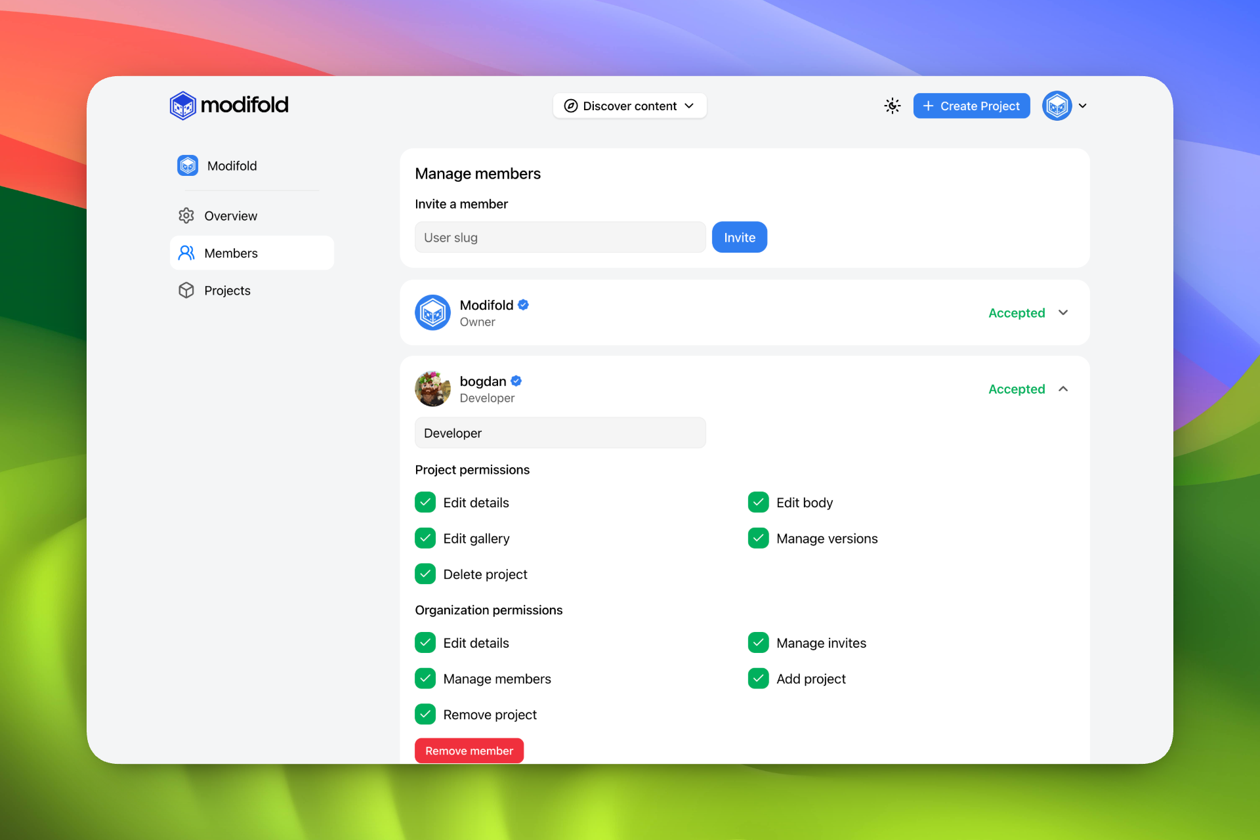Toggle the Manage versions checkbox
This screenshot has height=840, width=1260.
(x=759, y=538)
